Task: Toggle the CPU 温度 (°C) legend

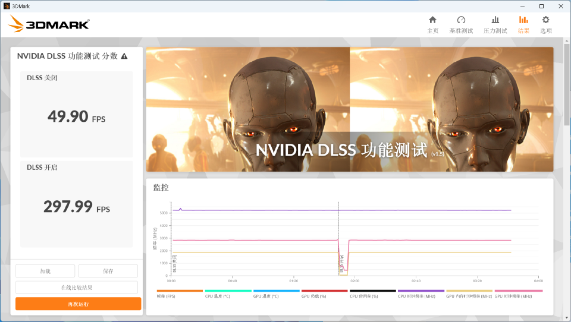Action: tap(228, 293)
